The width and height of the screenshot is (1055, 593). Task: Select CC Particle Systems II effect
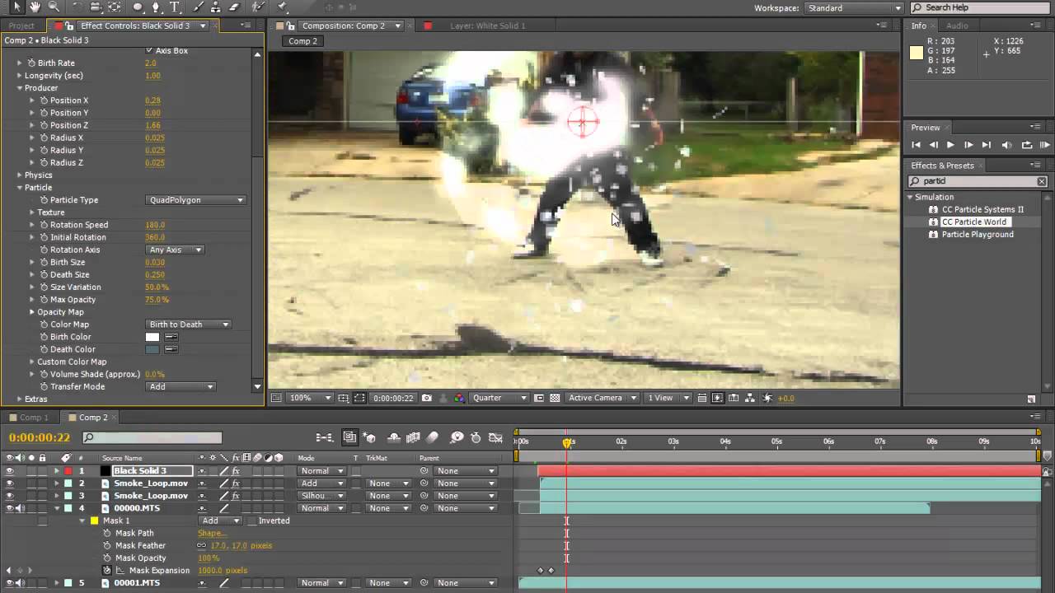tap(982, 209)
